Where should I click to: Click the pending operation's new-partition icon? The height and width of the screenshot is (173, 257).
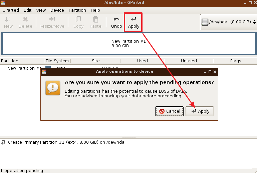tap(3, 142)
